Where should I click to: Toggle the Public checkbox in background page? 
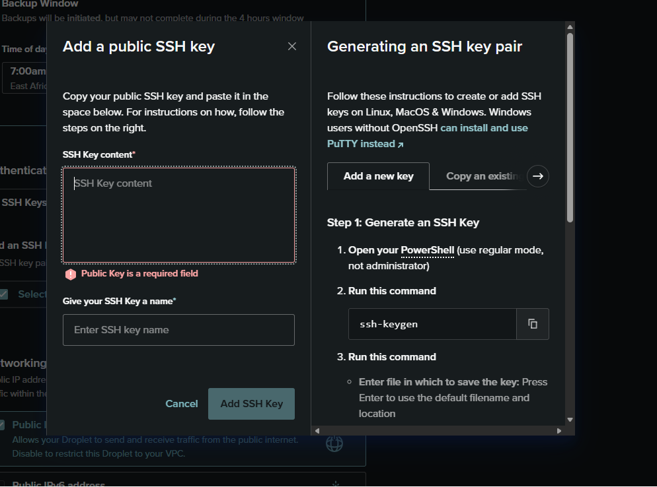pyautogui.click(x=2, y=425)
